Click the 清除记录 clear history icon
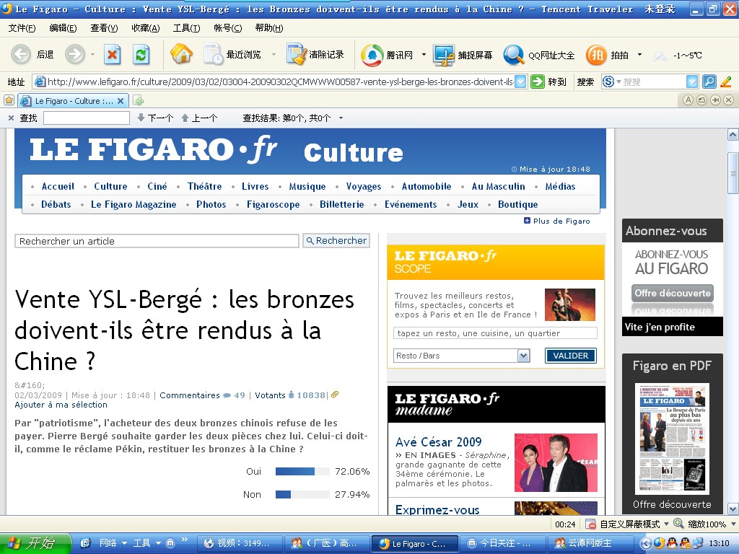739x554 pixels. [296, 54]
